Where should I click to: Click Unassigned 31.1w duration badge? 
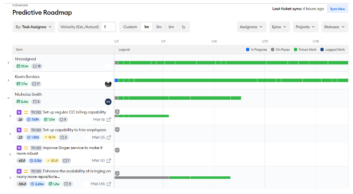click(x=22, y=66)
